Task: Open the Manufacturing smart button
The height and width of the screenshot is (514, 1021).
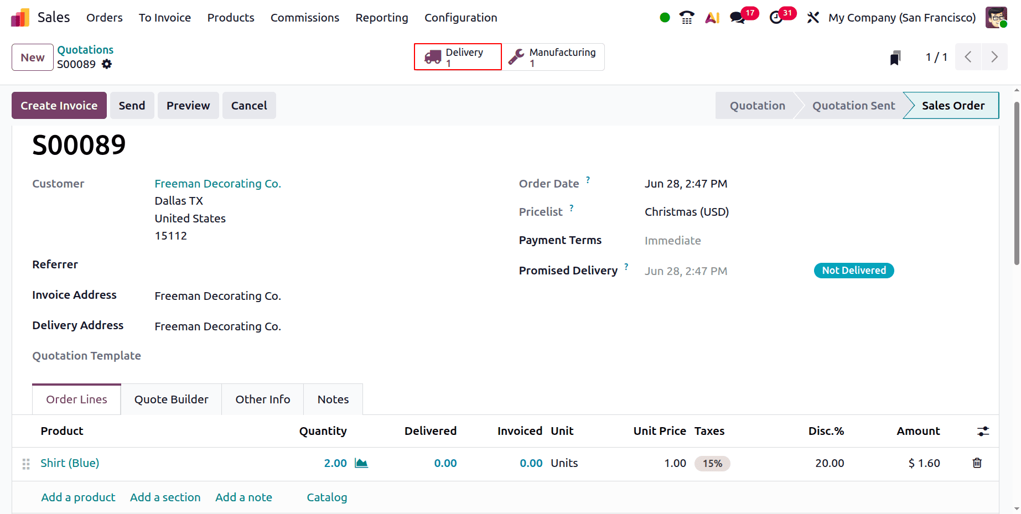Action: pos(553,57)
